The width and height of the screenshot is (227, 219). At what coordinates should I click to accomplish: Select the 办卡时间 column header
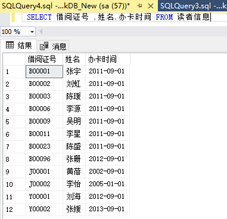pos(108,59)
